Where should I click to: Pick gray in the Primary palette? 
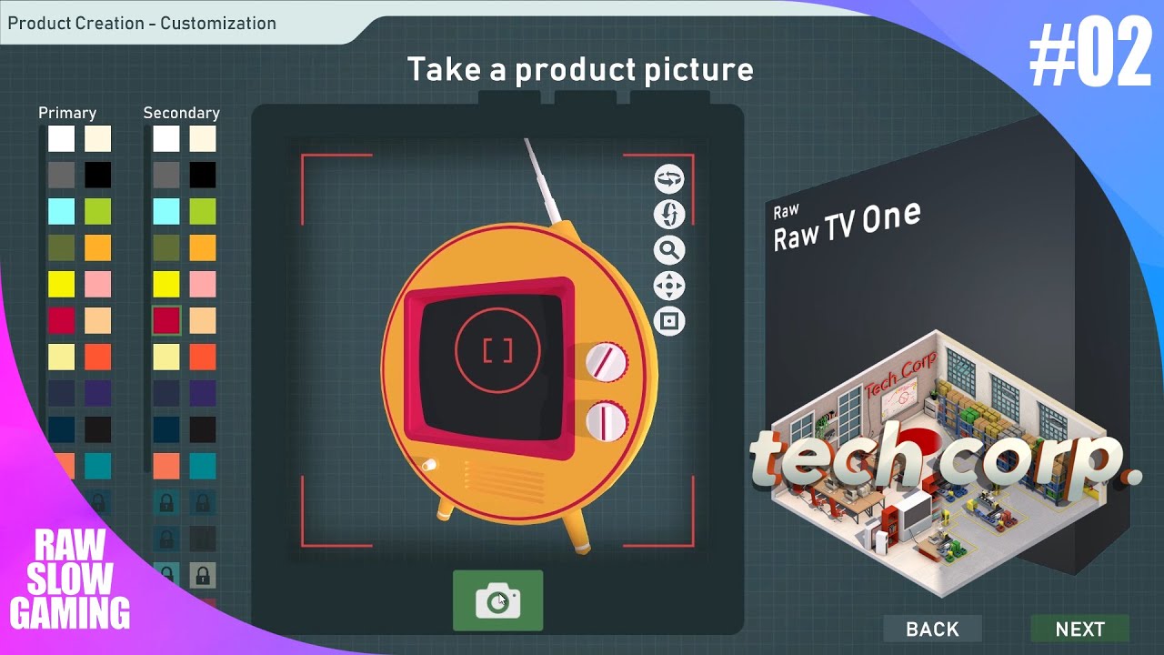point(61,175)
